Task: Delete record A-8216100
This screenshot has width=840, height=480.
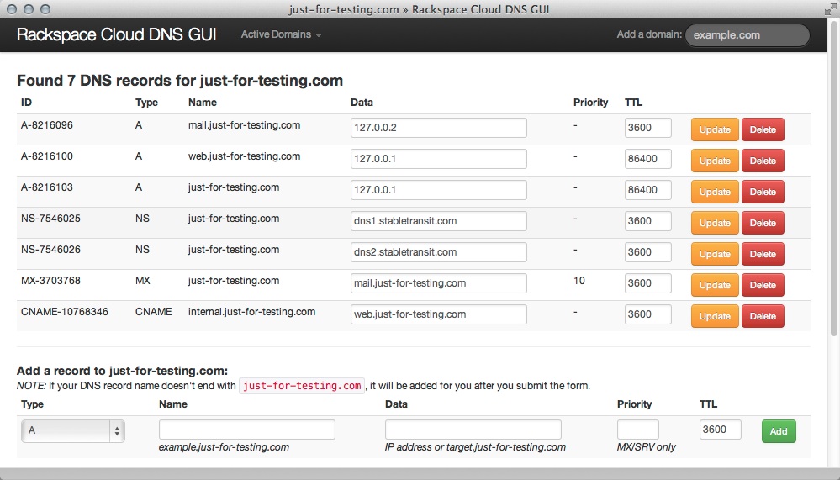Action: [x=763, y=161]
